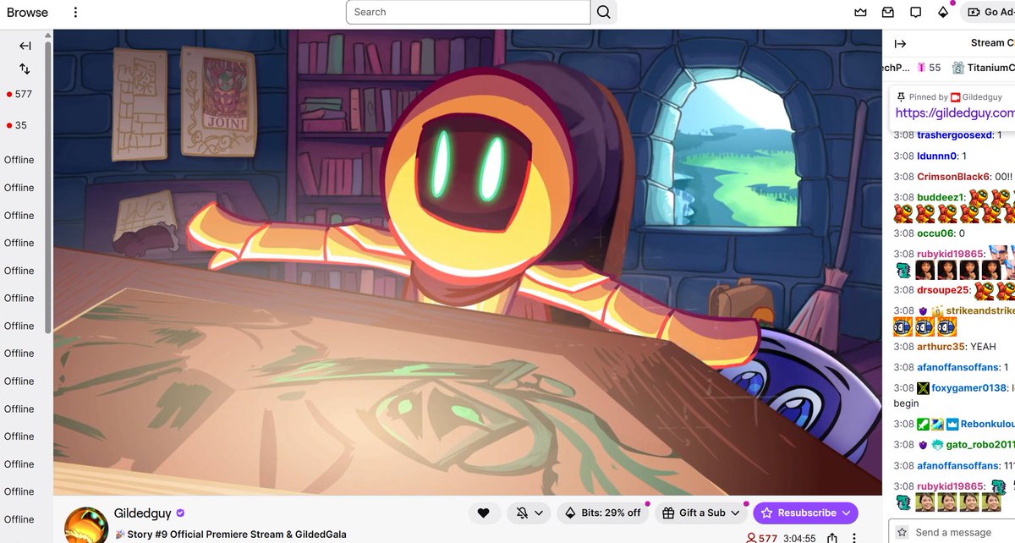The height and width of the screenshot is (543, 1015).
Task: Click username drsoupe25 in chat
Action: click(943, 290)
